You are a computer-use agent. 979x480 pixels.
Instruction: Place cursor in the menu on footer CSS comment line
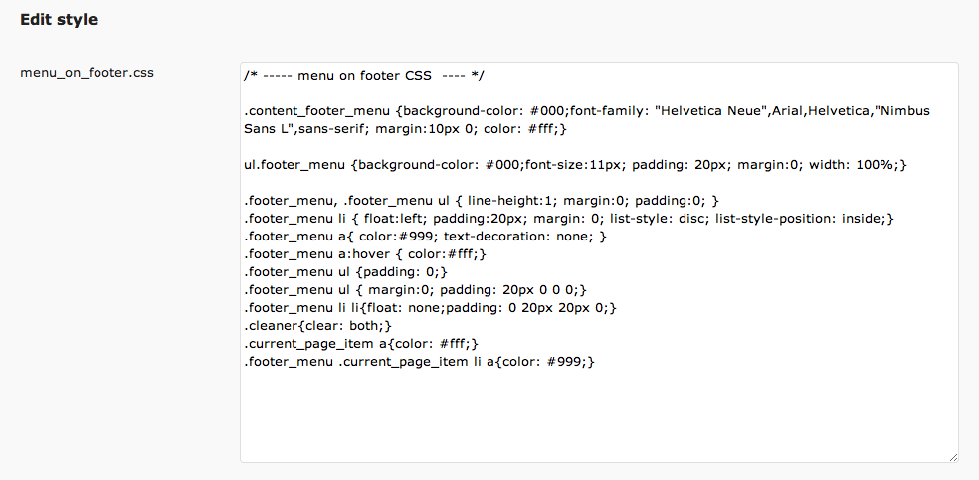364,76
